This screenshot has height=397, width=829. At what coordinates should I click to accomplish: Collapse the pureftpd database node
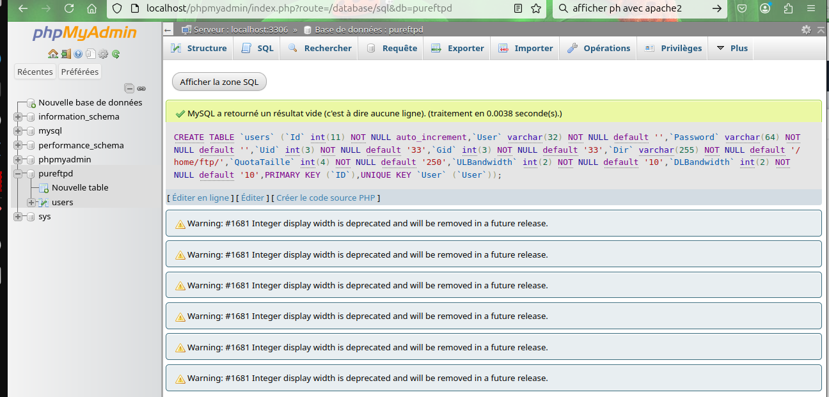pos(17,174)
